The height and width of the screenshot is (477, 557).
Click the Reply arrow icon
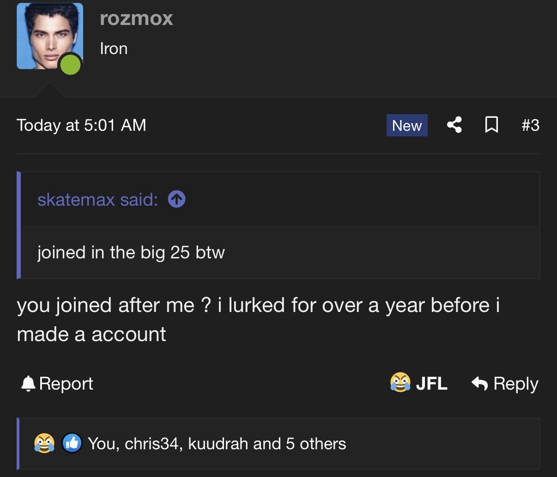(x=480, y=383)
